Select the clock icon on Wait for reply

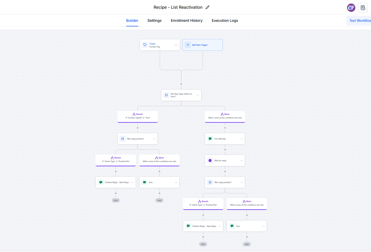click(x=210, y=160)
